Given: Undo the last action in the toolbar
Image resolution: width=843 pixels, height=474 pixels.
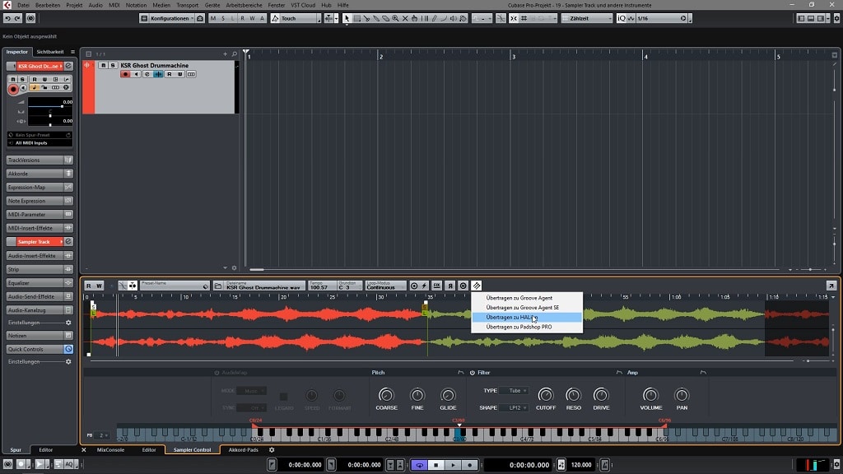Looking at the screenshot, I should [7, 18].
